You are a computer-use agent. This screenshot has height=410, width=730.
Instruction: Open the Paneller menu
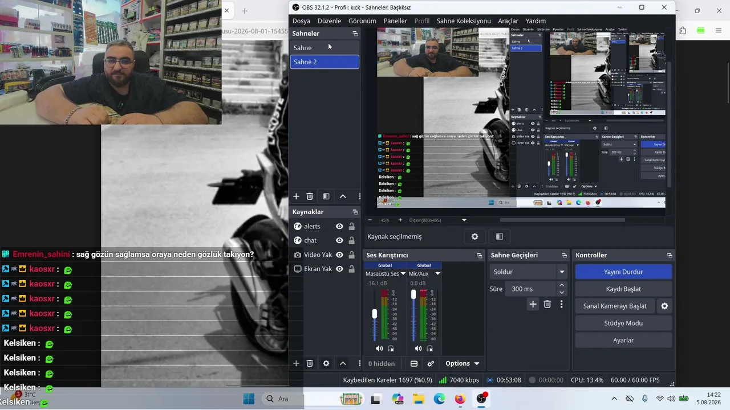395,21
